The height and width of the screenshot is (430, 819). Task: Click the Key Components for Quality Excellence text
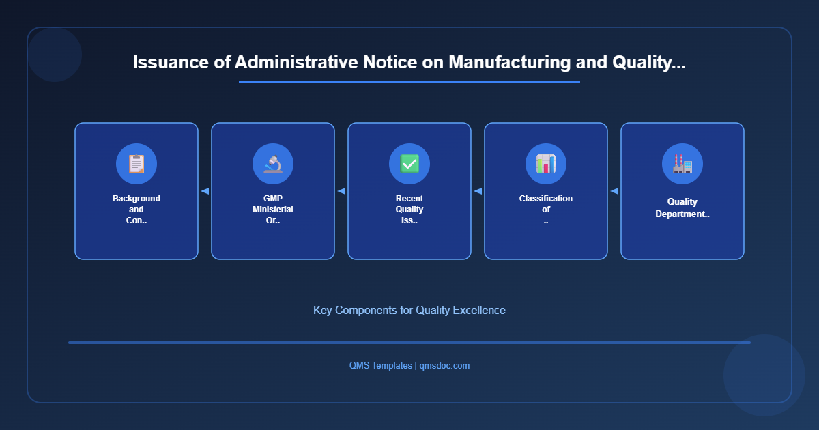pyautogui.click(x=409, y=310)
